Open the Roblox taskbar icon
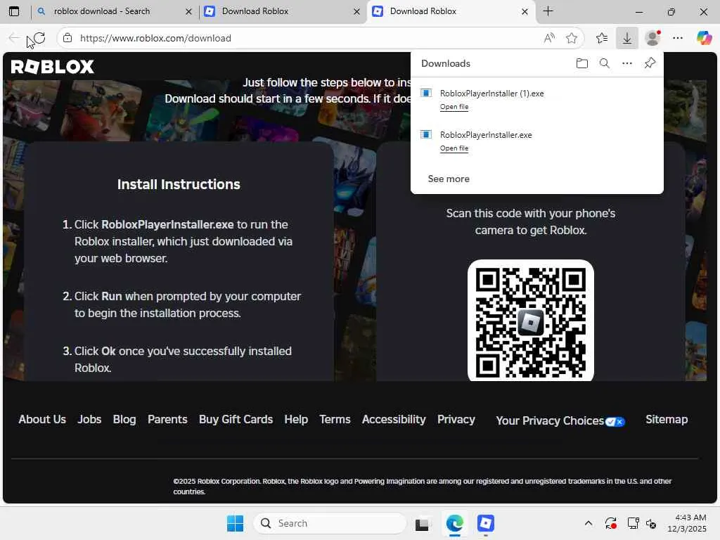Image resolution: width=720 pixels, height=540 pixels. (485, 523)
